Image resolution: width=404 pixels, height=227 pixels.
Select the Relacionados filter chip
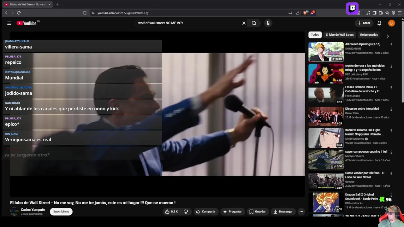pos(369,35)
